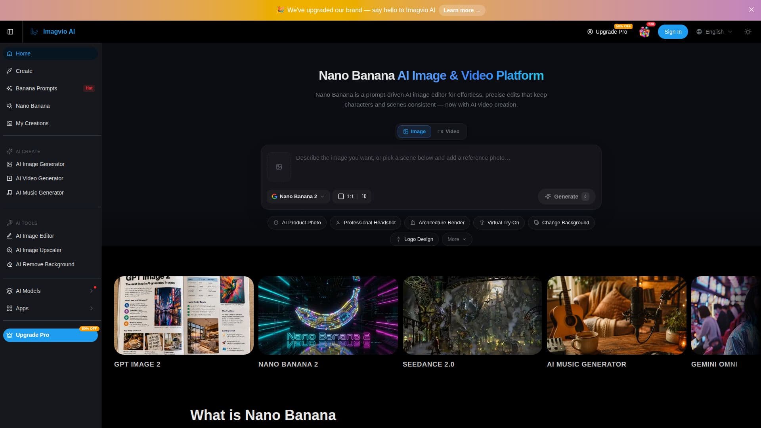Image resolution: width=761 pixels, height=428 pixels.
Task: Click the magnifier icon of AI Image Upscaler
Action: point(10,250)
